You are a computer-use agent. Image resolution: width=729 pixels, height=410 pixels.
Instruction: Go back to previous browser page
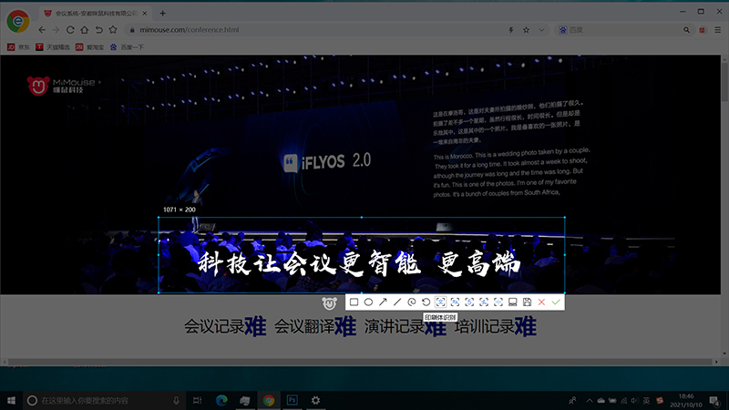42,30
